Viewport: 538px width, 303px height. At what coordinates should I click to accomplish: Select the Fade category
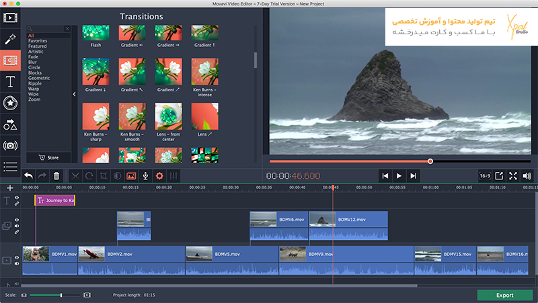click(33, 56)
